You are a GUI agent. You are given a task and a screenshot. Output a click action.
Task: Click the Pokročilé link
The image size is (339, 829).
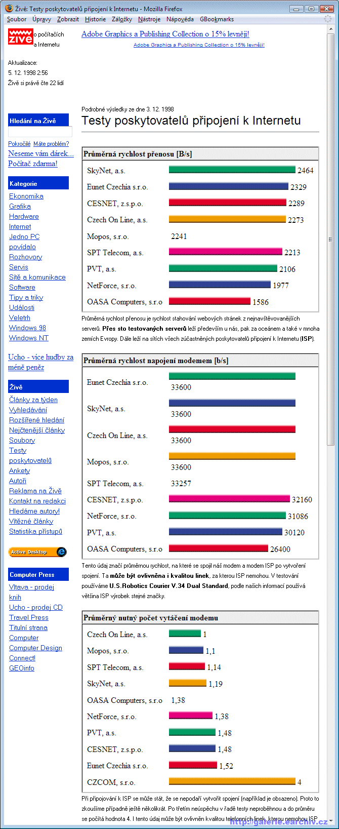coord(19,144)
